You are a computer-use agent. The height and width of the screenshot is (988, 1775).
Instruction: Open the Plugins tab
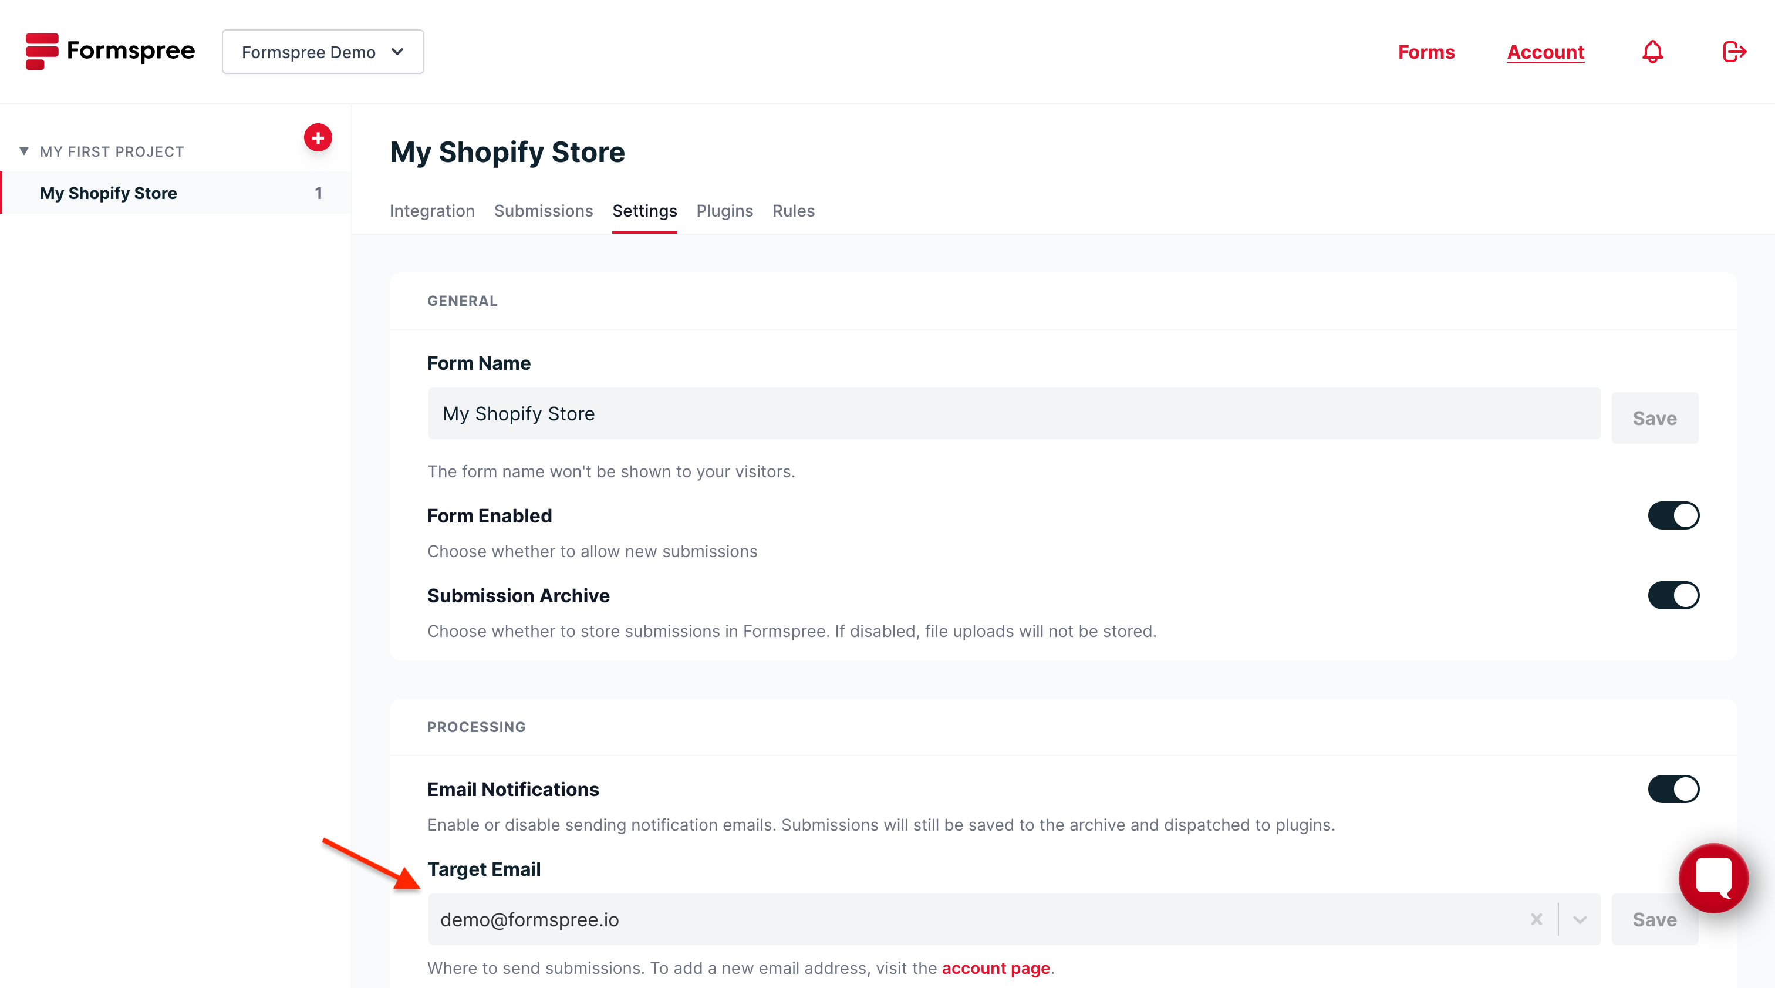pyautogui.click(x=724, y=211)
